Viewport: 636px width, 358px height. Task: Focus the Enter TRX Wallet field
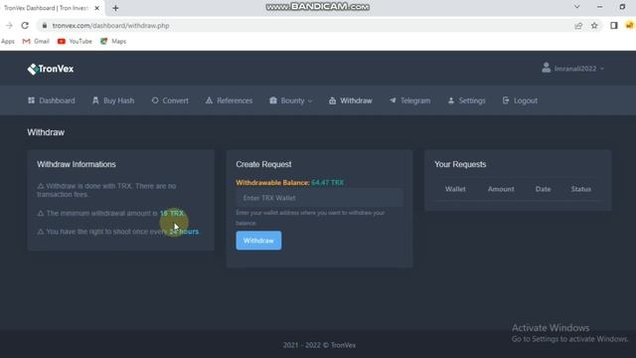pyautogui.click(x=320, y=198)
